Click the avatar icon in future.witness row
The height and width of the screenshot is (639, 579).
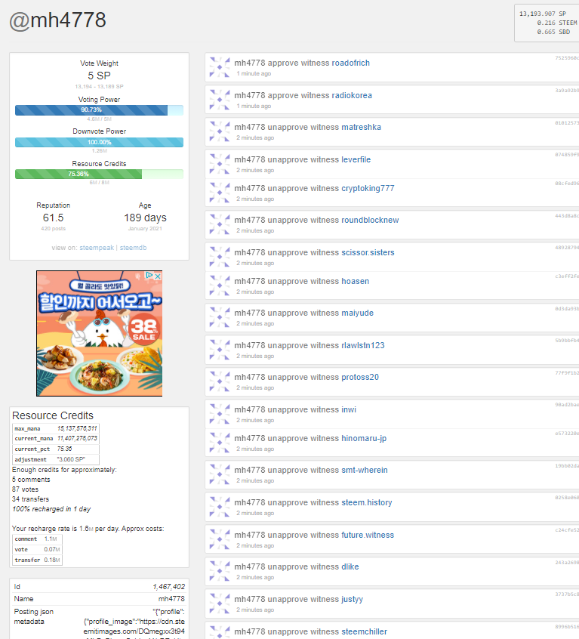pos(220,539)
